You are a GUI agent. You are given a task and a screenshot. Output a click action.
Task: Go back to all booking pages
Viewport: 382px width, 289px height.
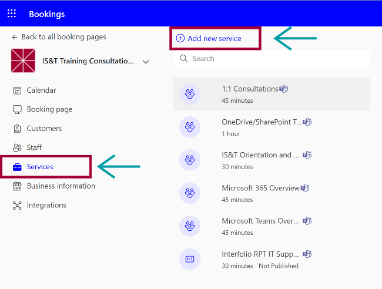pyautogui.click(x=59, y=37)
